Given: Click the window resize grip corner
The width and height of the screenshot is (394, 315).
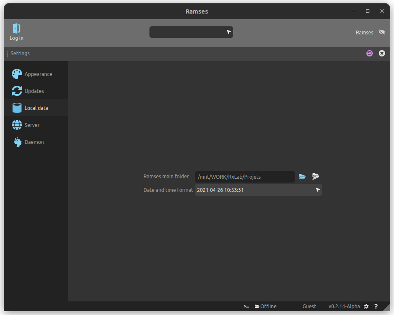Looking at the screenshot, I should pyautogui.click(x=387, y=308).
